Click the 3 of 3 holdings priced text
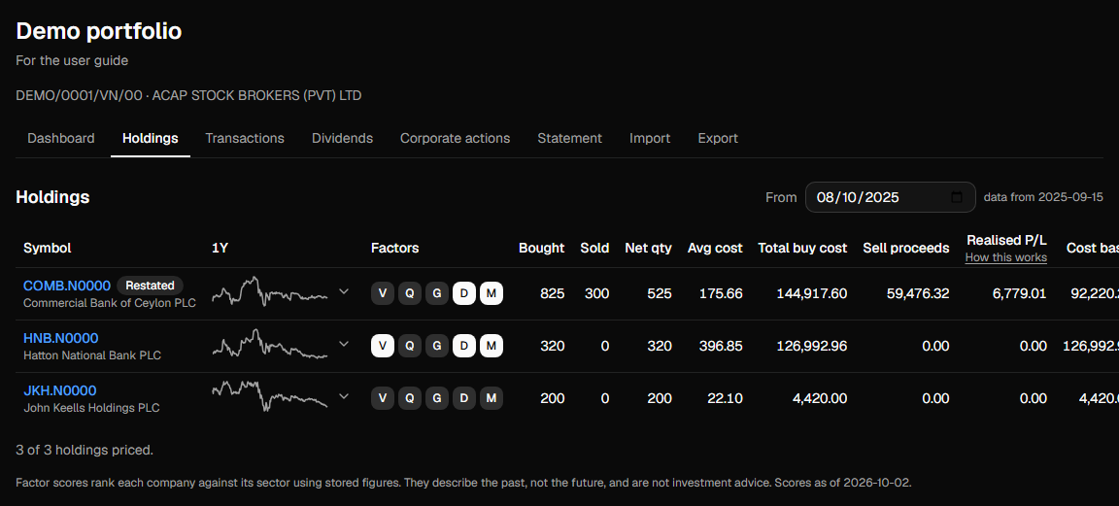This screenshot has width=1119, height=506. click(x=85, y=451)
